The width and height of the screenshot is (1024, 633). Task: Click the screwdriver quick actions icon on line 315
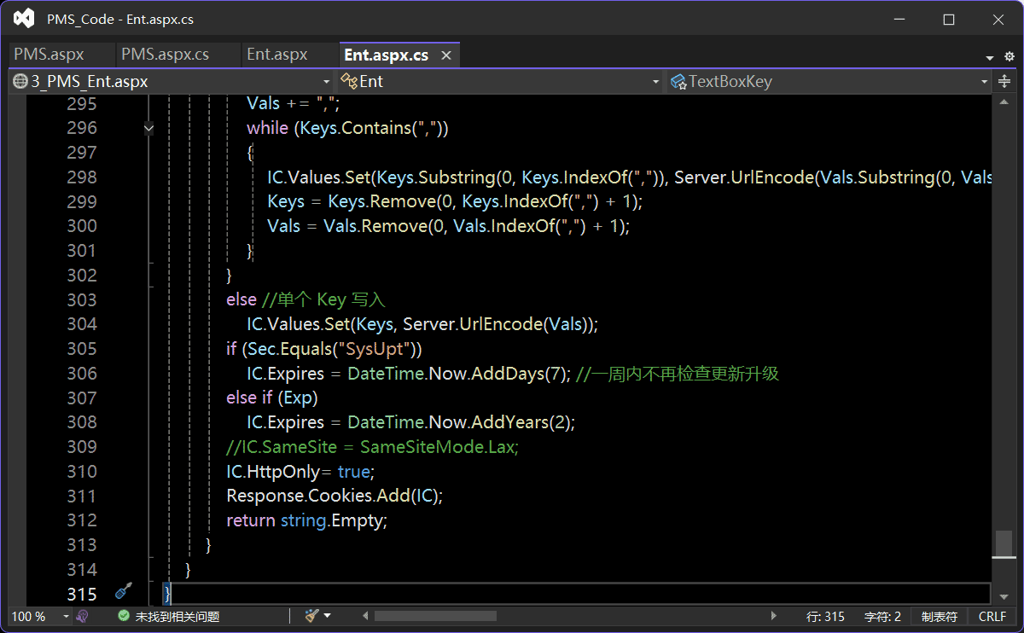tap(124, 591)
